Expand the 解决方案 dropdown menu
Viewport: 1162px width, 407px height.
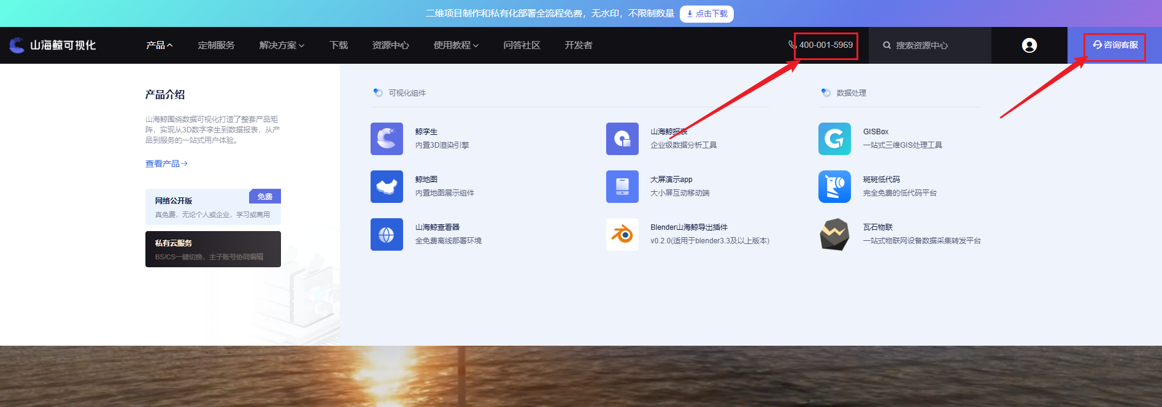pos(282,45)
